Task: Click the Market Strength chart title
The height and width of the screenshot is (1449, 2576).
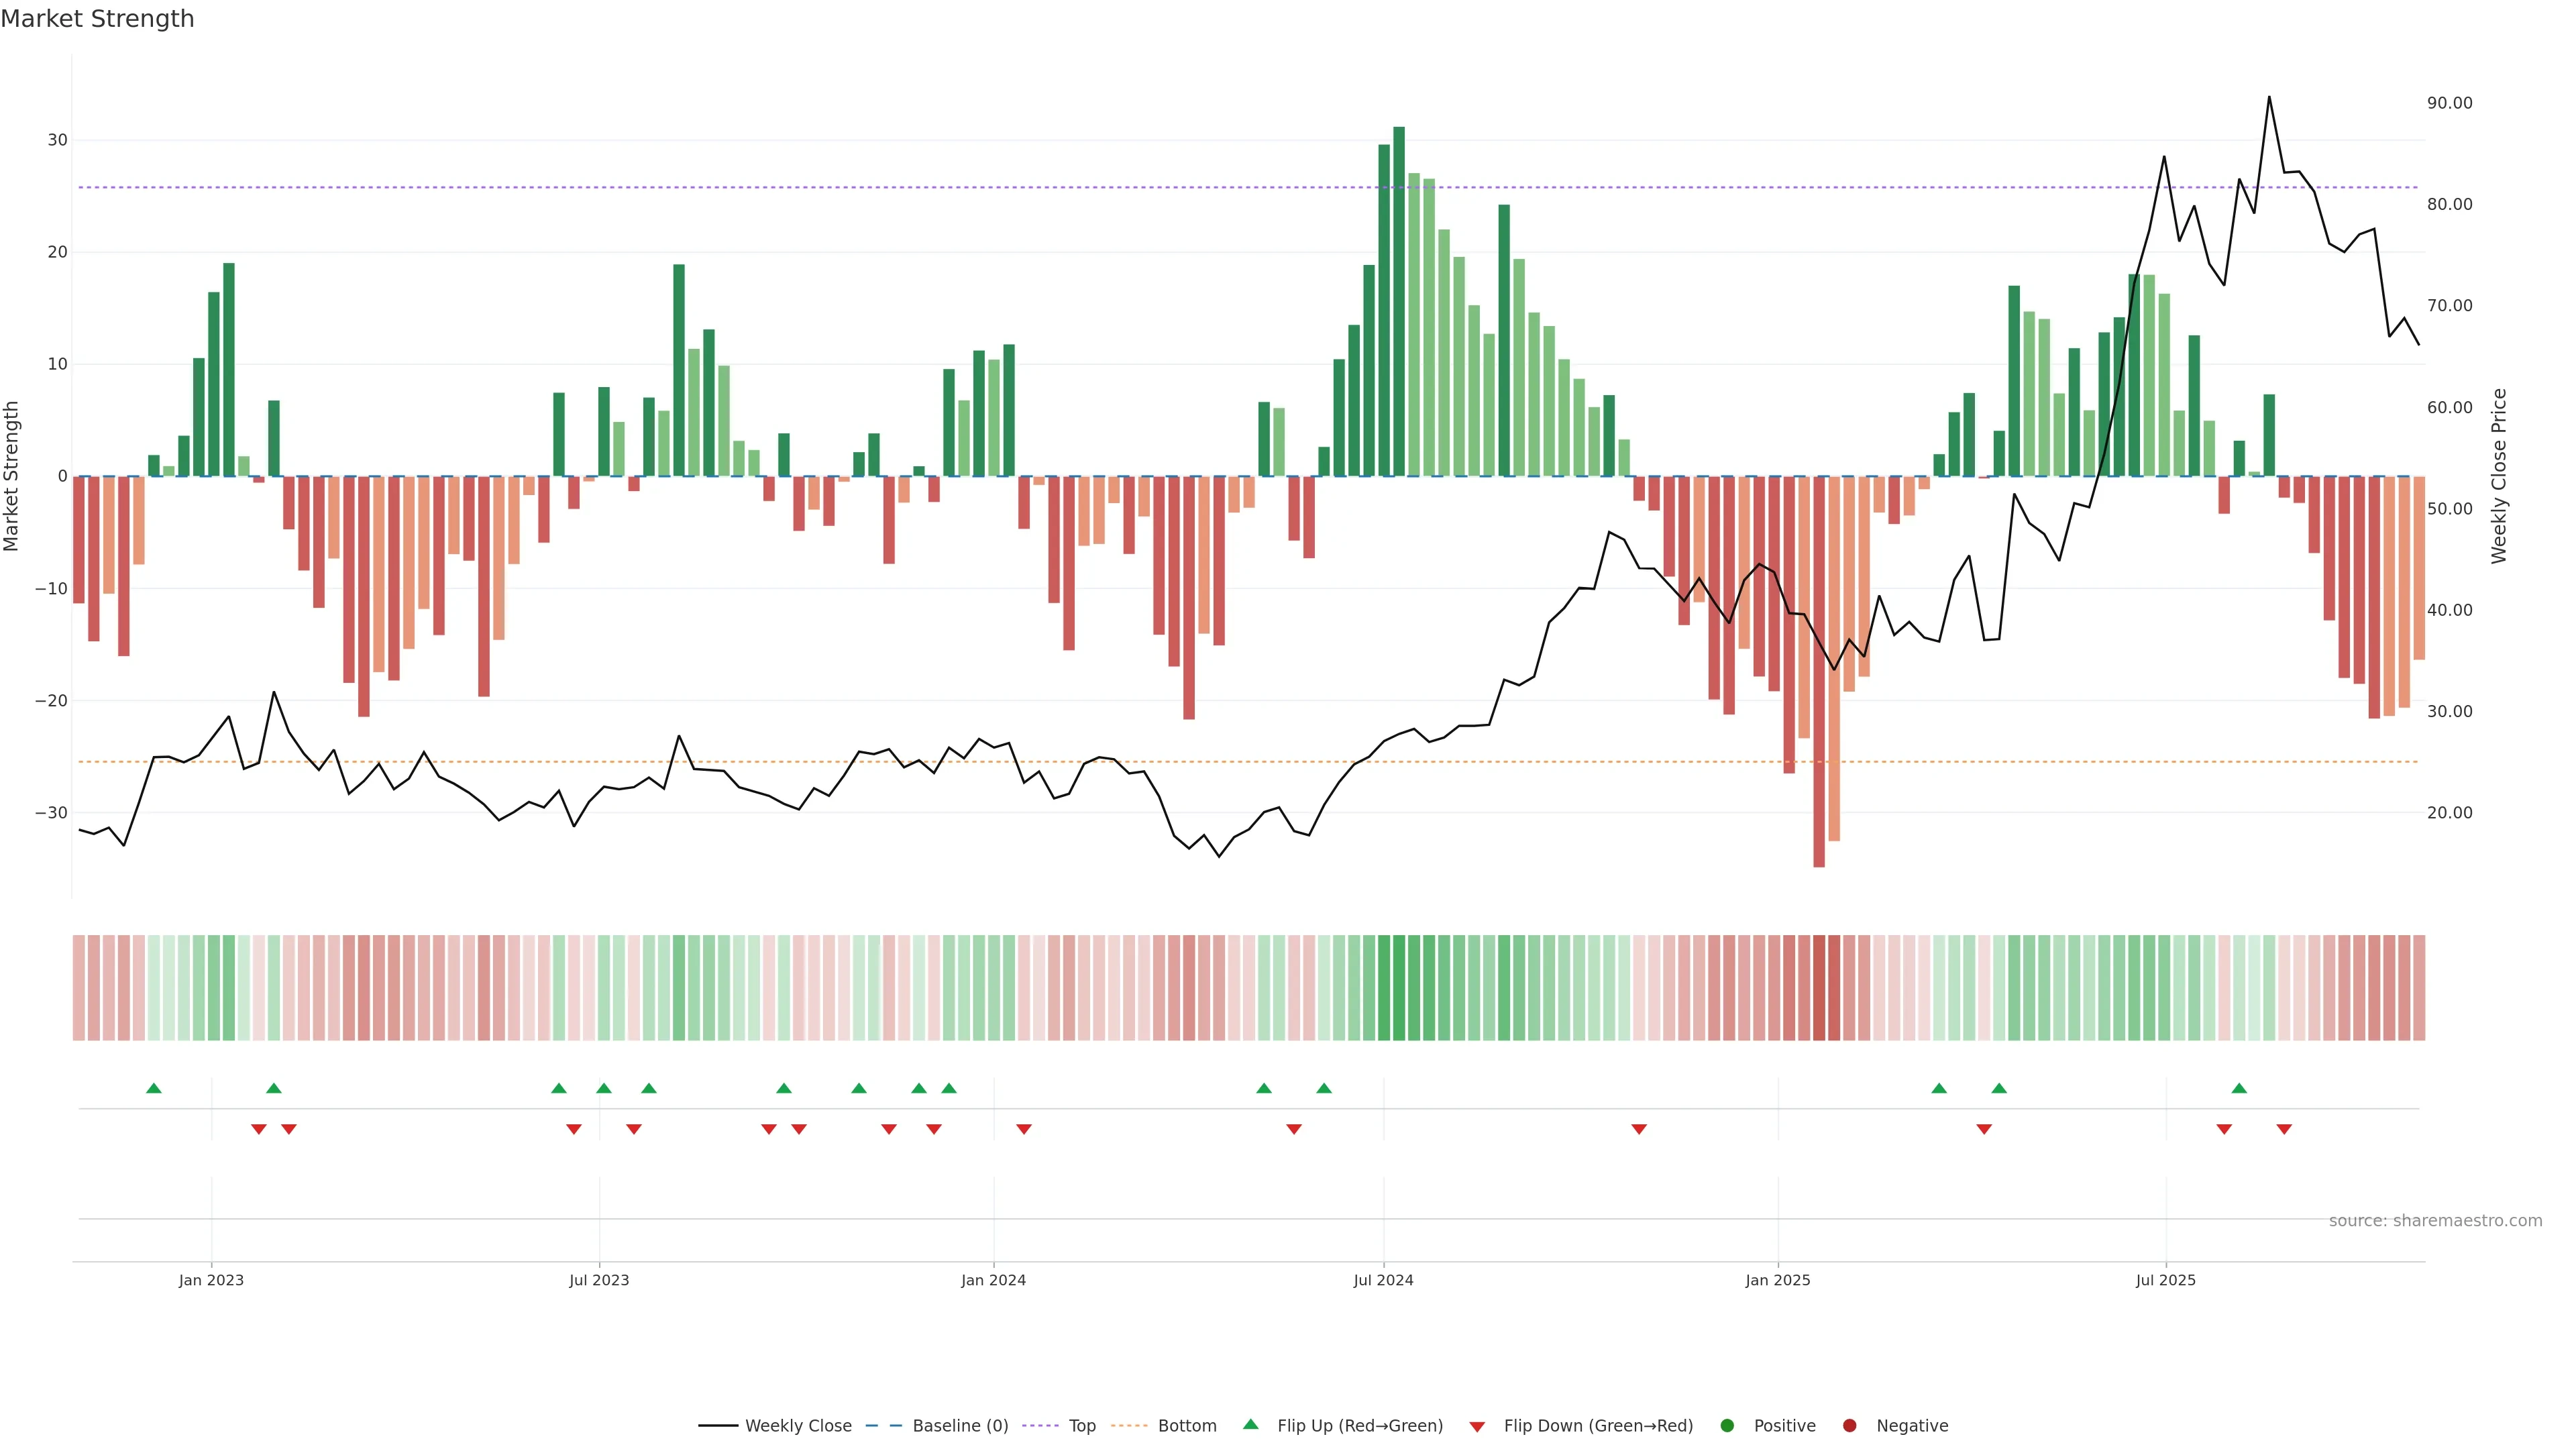Action: click(97, 19)
